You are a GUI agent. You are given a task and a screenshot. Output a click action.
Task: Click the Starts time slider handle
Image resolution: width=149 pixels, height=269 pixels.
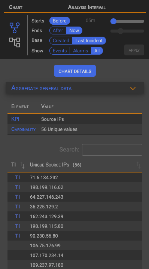(x=113, y=21)
